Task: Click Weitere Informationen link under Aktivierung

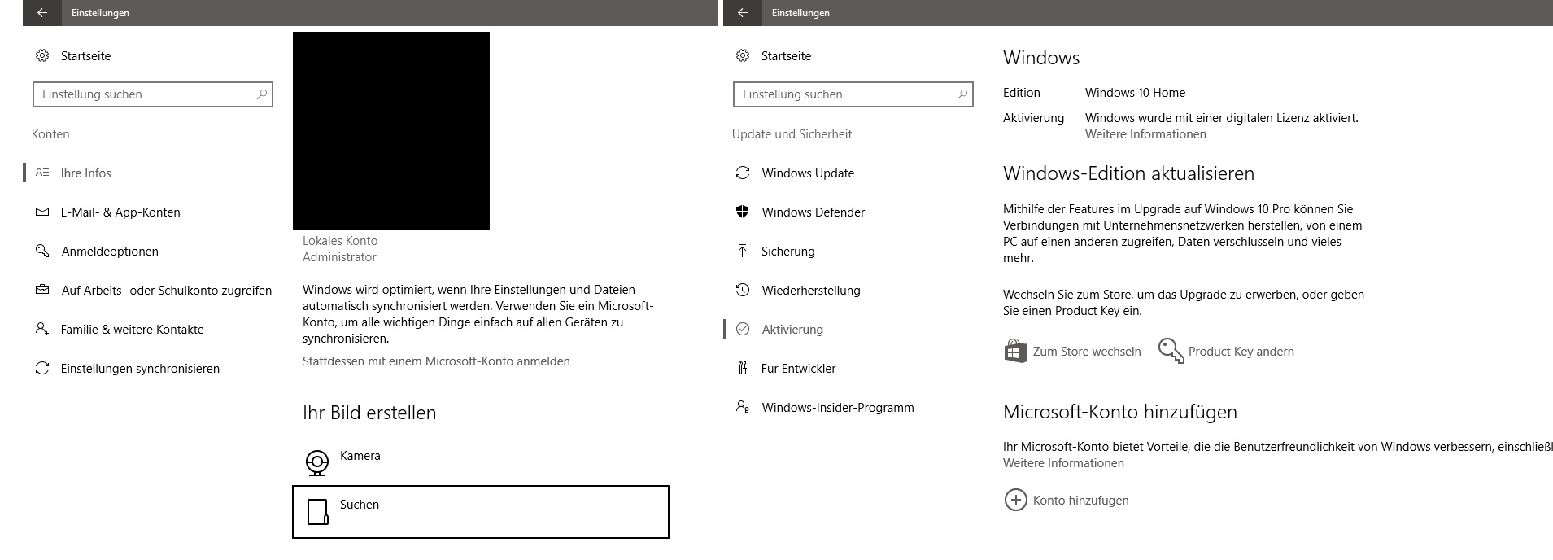Action: pyautogui.click(x=1145, y=134)
